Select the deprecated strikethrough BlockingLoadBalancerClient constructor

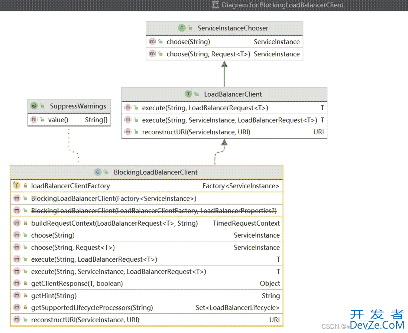pos(146,210)
